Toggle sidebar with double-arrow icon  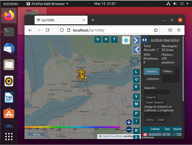tap(145, 40)
